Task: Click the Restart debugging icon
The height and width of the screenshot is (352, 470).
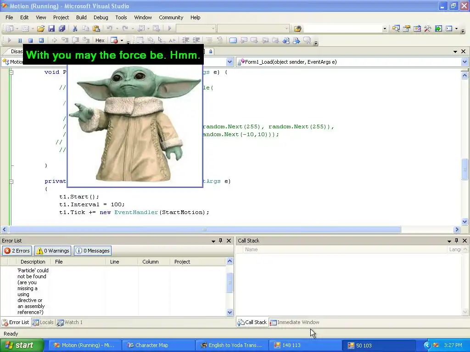Action: (x=41, y=40)
